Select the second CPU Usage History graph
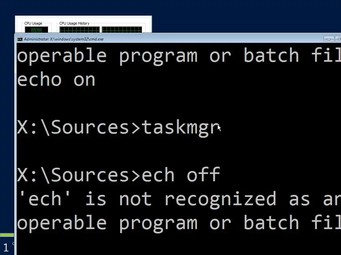The width and height of the screenshot is (341, 255). (x=122, y=30)
